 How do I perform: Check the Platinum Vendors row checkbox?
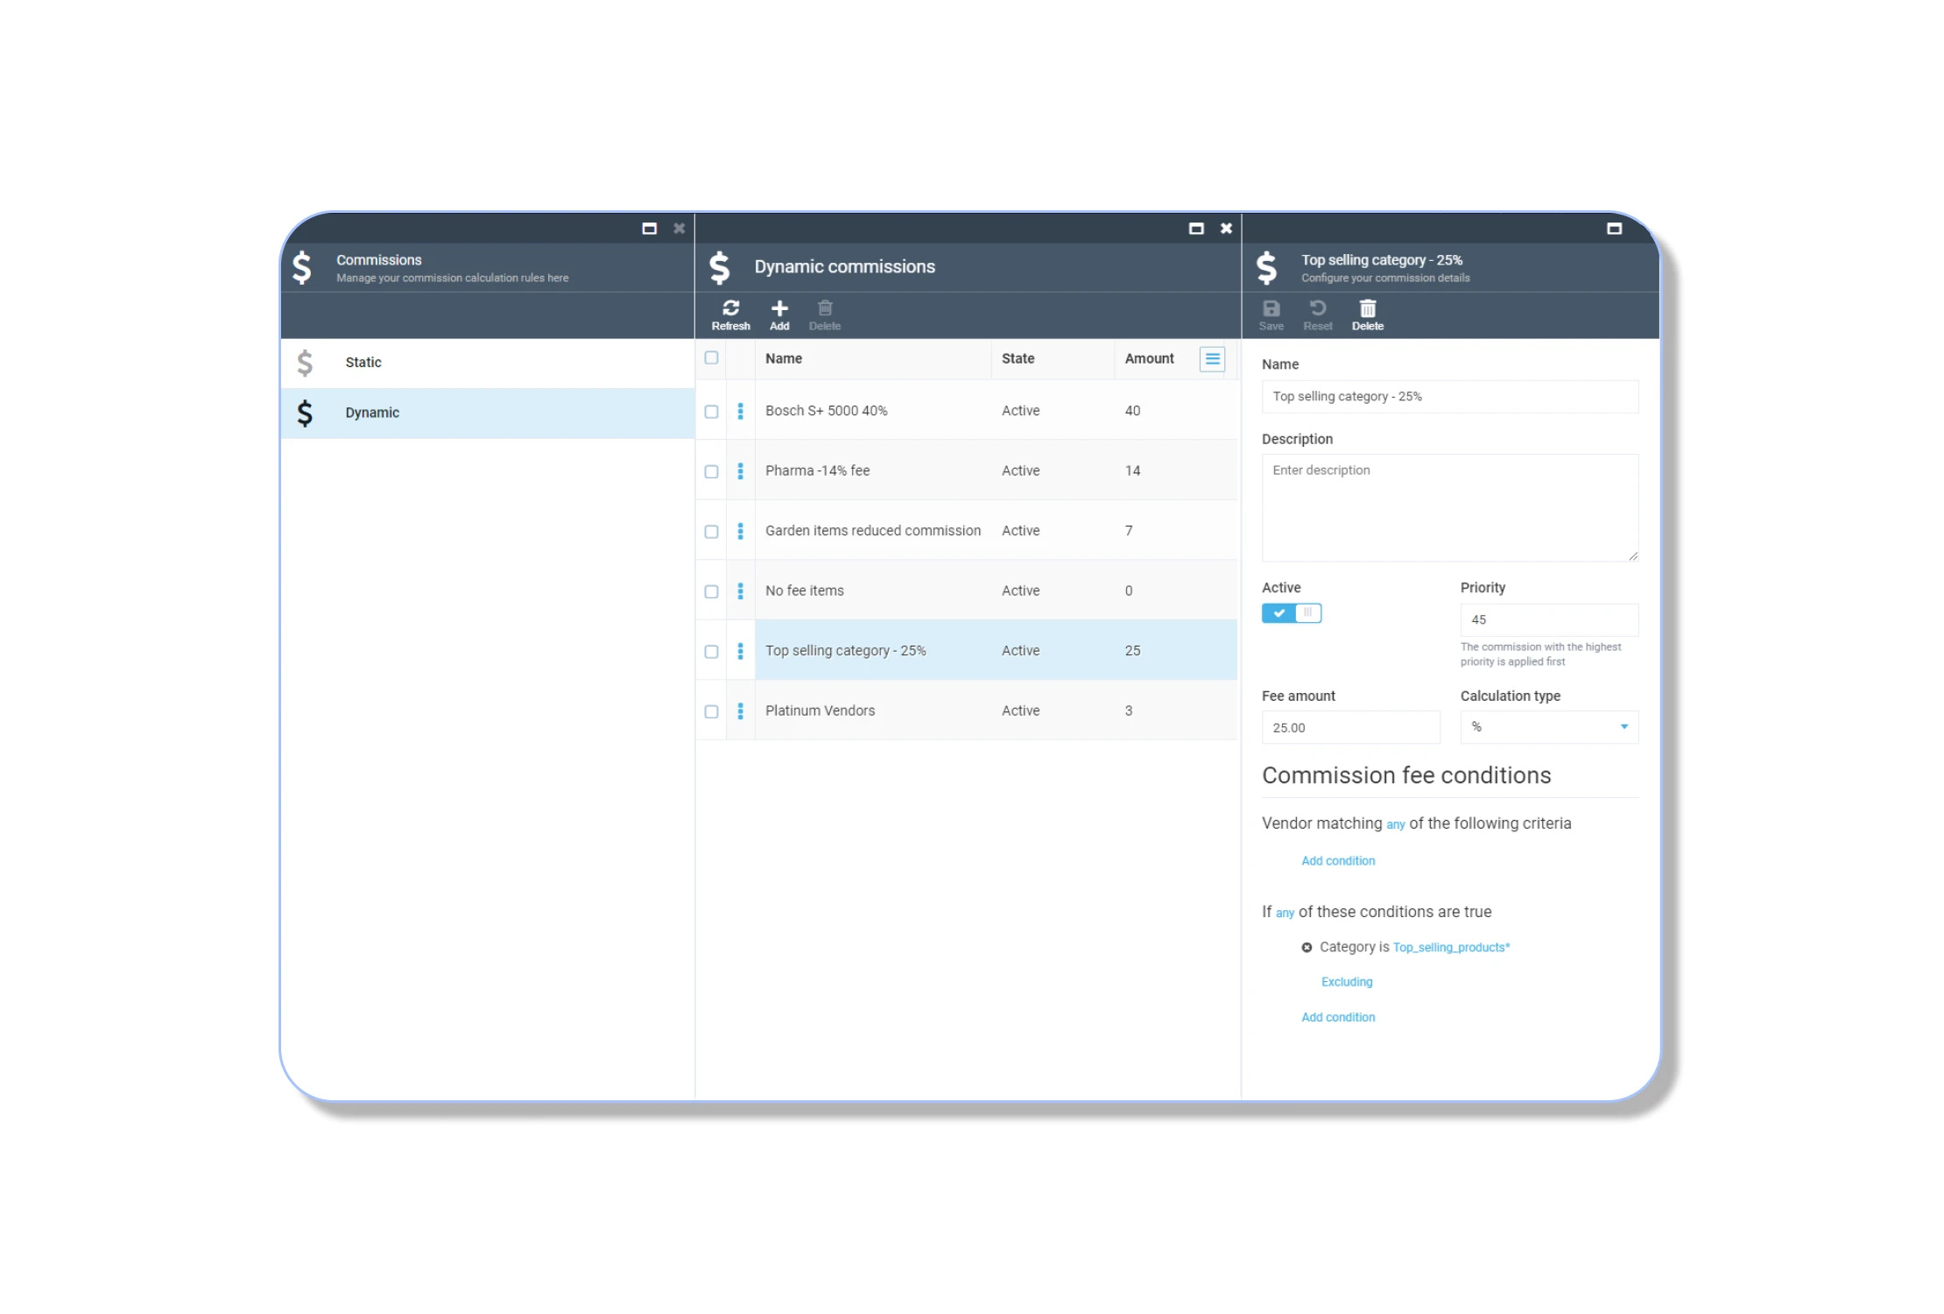pyautogui.click(x=711, y=712)
